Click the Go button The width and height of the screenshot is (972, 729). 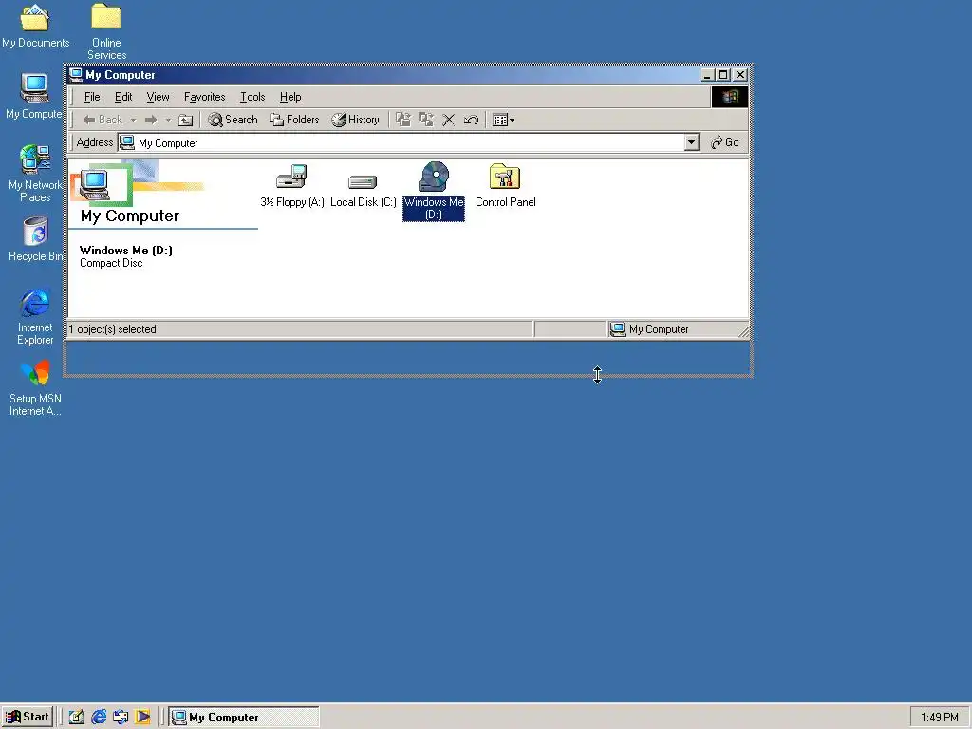(x=724, y=142)
